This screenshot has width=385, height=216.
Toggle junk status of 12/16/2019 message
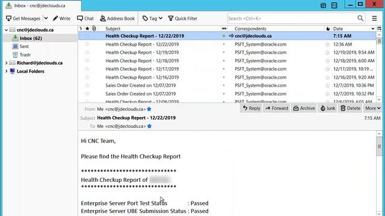(327, 77)
